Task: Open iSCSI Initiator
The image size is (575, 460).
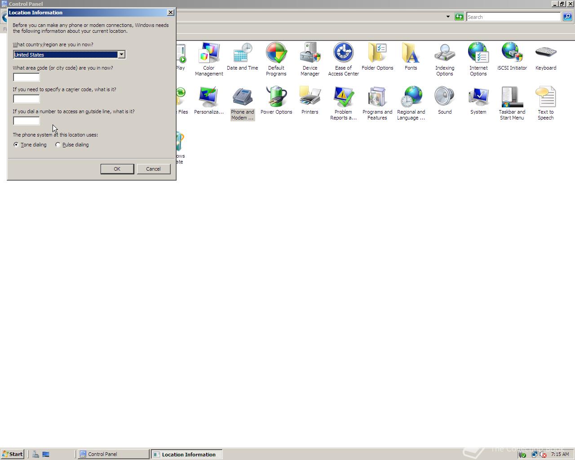Action: pyautogui.click(x=512, y=57)
